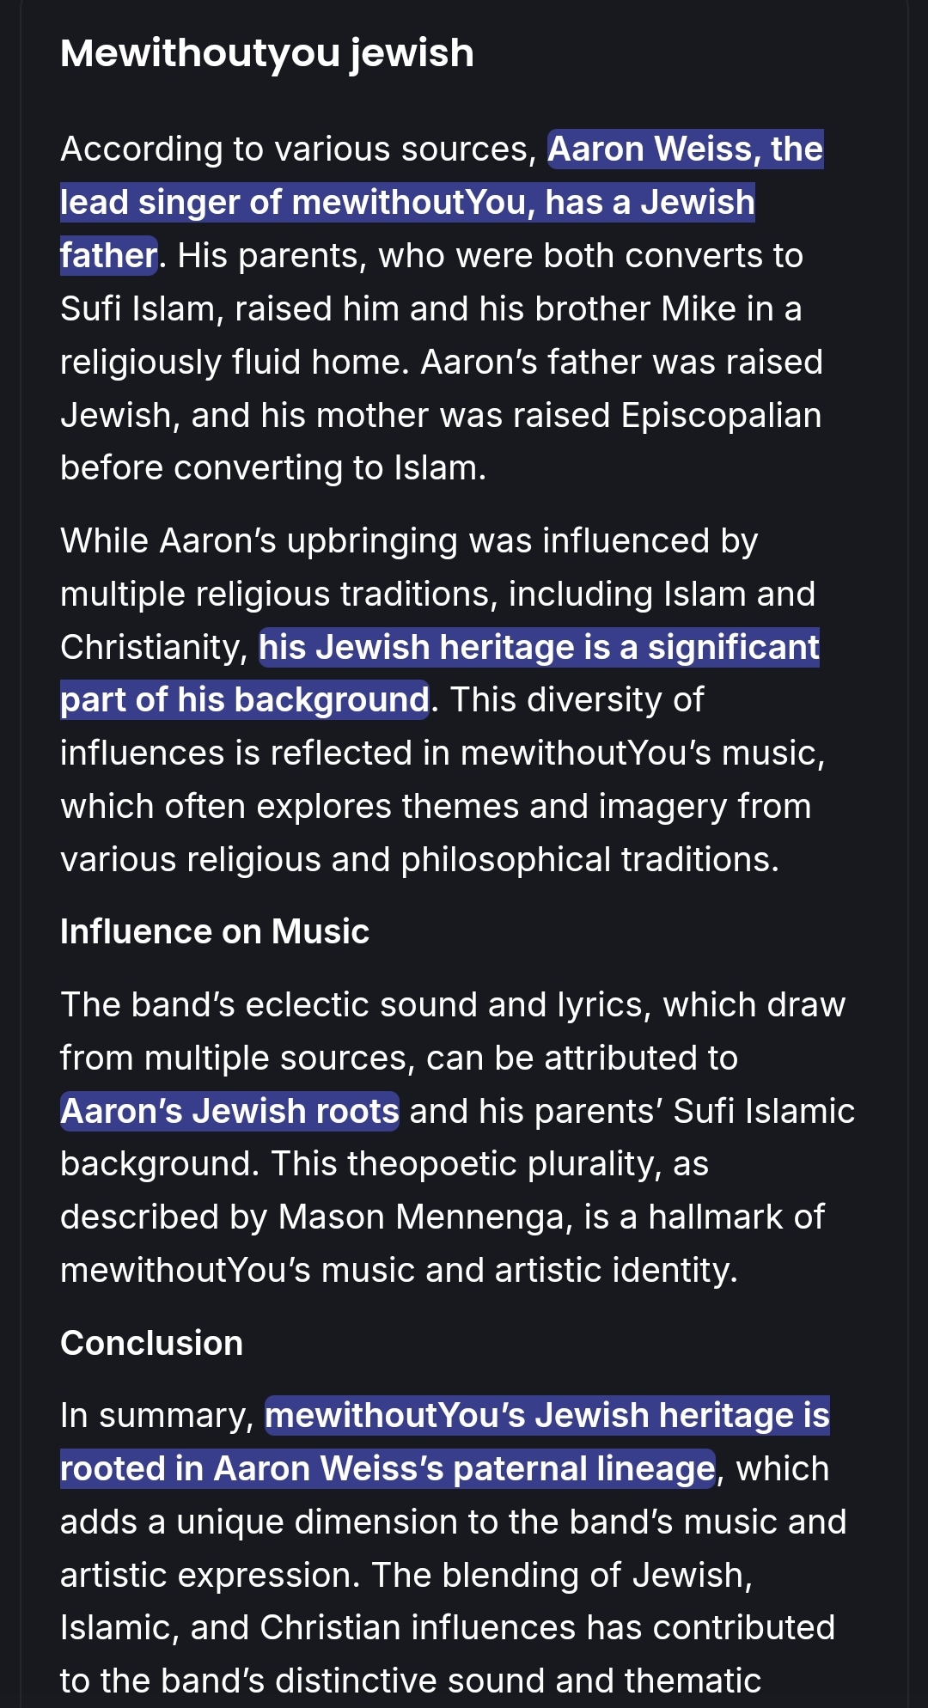This screenshot has width=928, height=1708.
Task: Select the "Conclusion" section heading
Action: pyautogui.click(x=151, y=1344)
